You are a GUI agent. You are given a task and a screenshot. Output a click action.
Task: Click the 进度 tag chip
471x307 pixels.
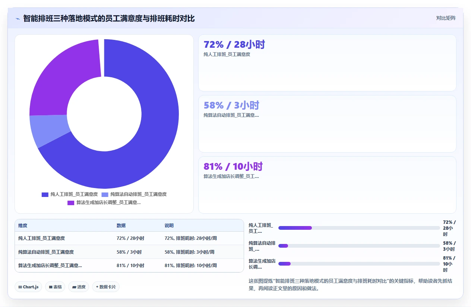click(x=79, y=287)
